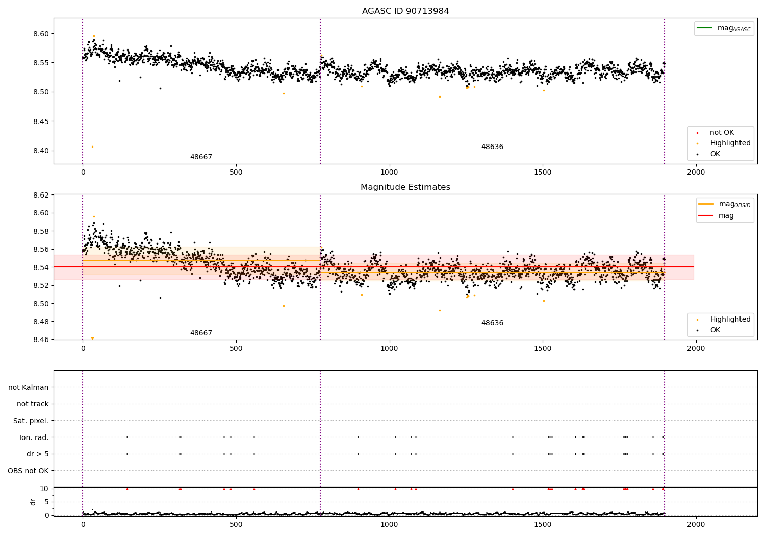The image size is (765, 536).
Task: Click the red horizontal mag line
Action: [x=374, y=267]
